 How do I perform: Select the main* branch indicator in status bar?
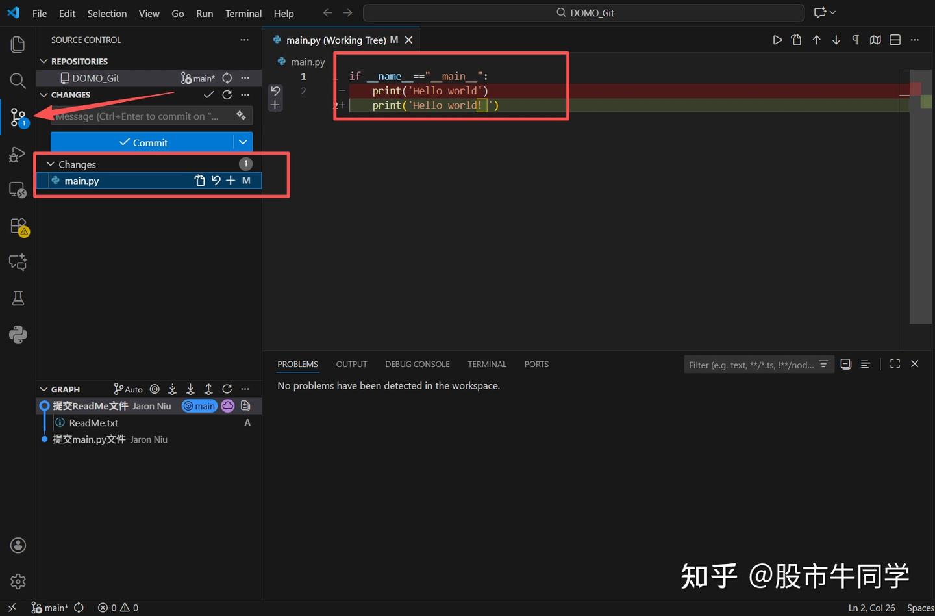51,608
